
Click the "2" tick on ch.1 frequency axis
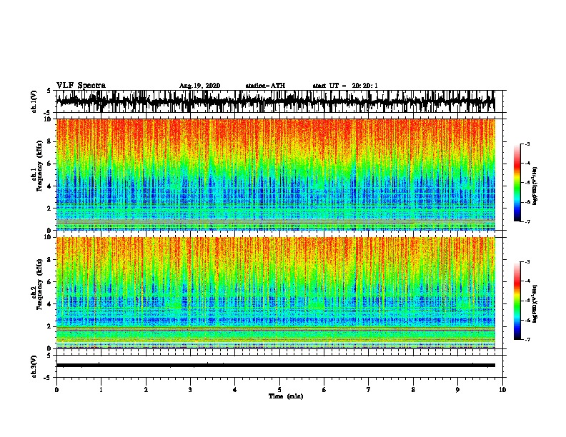(x=51, y=208)
